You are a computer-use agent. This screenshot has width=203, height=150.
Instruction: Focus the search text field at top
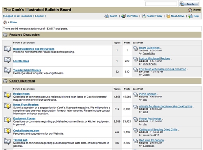(161, 4)
